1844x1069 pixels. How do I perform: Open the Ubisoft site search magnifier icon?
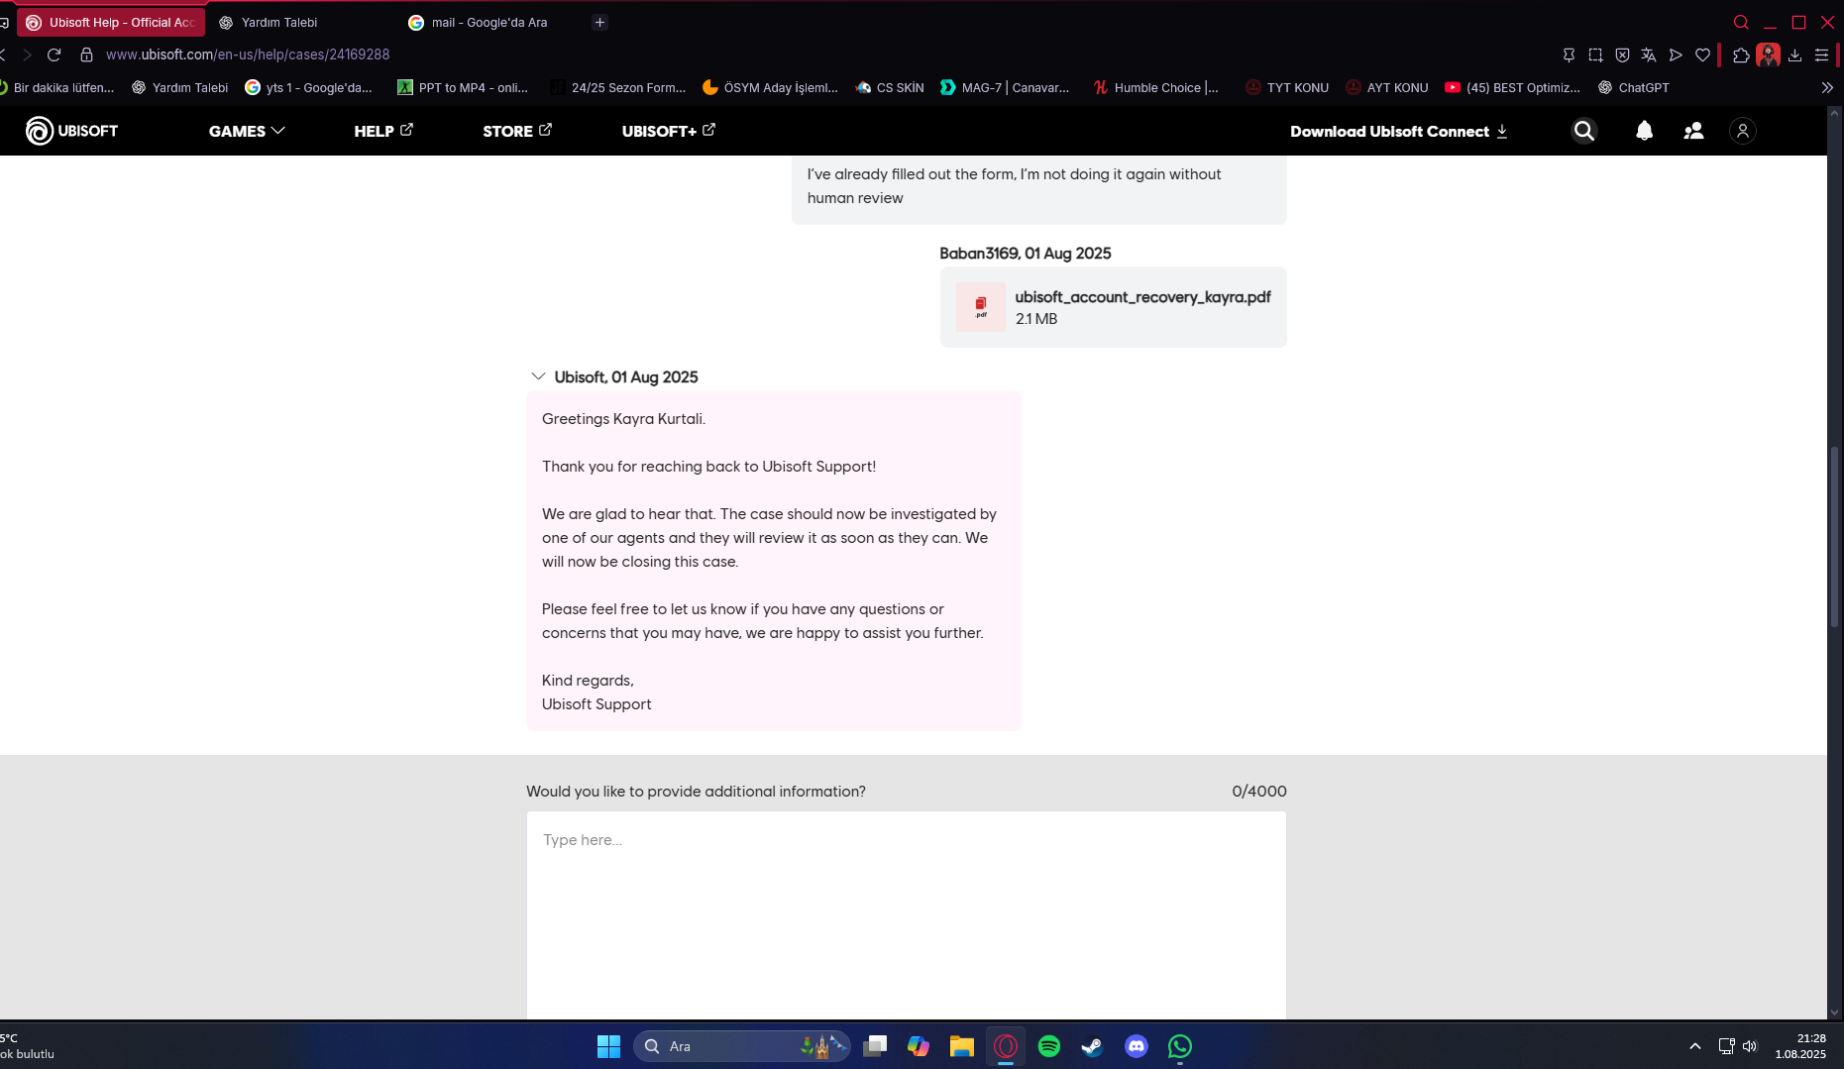click(x=1584, y=131)
